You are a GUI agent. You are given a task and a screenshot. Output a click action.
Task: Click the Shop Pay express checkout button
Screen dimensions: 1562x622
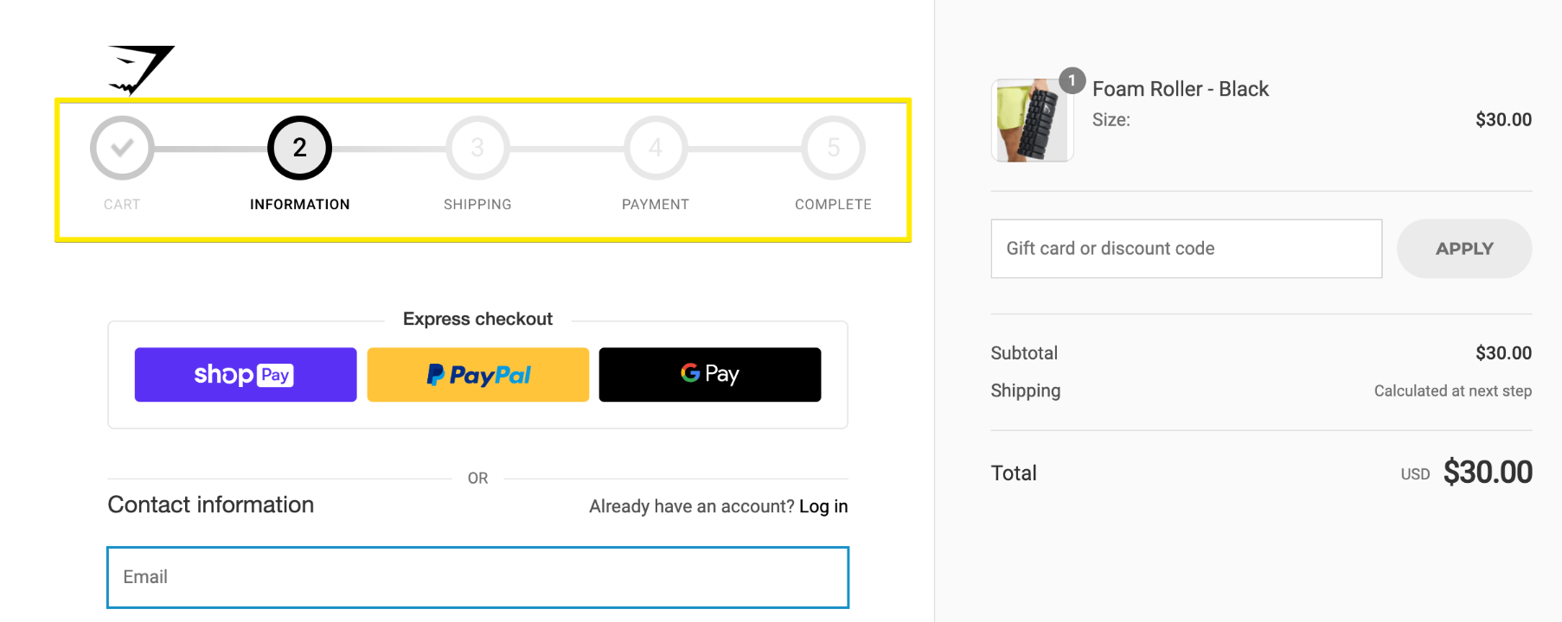(x=245, y=374)
